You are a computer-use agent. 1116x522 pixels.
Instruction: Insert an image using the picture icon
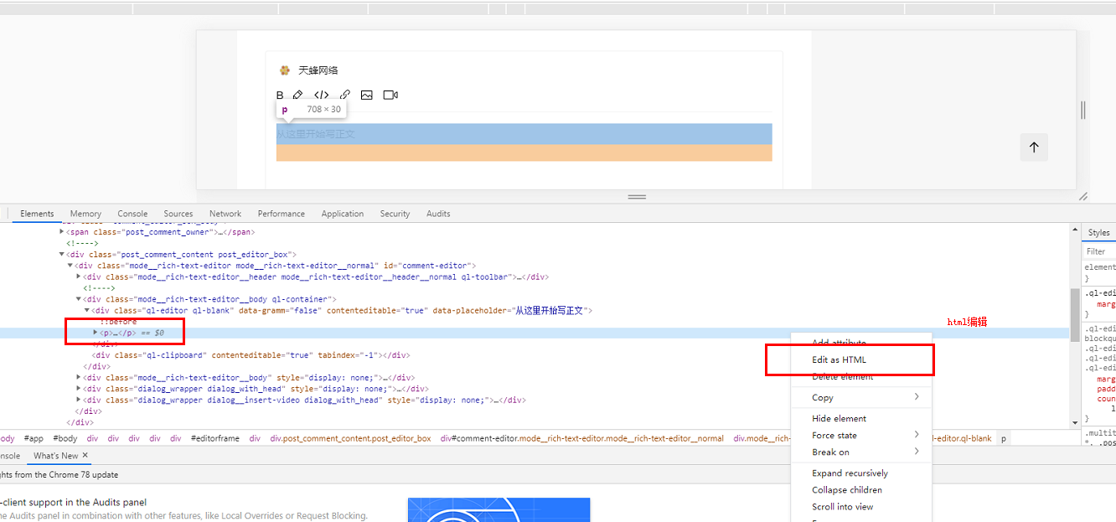tap(367, 96)
